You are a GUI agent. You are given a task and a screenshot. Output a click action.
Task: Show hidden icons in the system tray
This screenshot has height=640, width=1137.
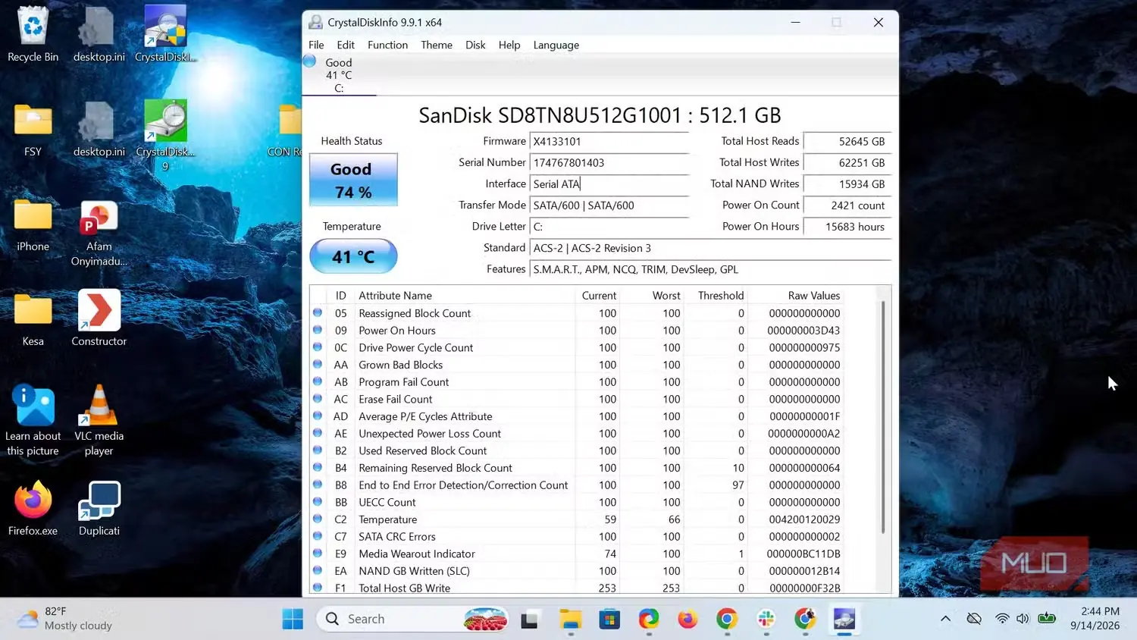coord(945,619)
